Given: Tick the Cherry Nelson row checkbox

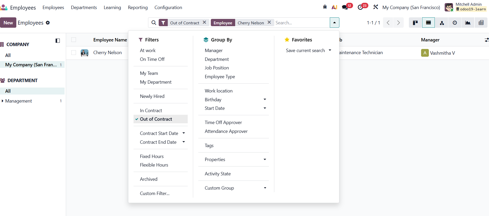Looking at the screenshot, I should coord(74,53).
